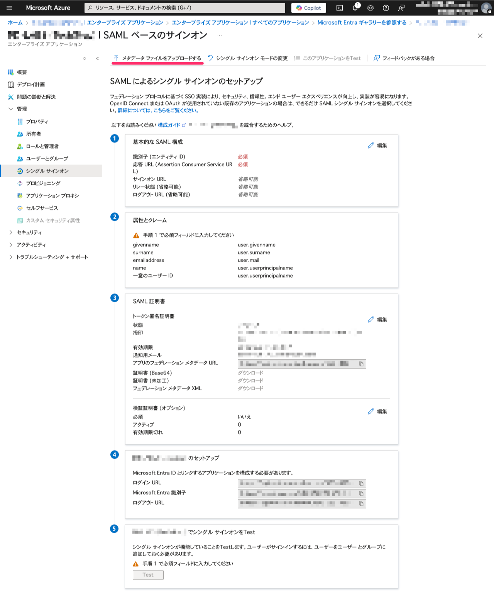
Task: Open the Azure portal hamburger menu
Action: tap(9, 8)
